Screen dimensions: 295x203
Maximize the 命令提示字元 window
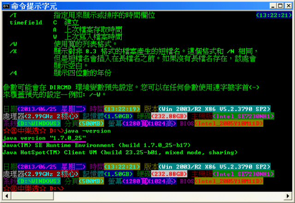281,6
